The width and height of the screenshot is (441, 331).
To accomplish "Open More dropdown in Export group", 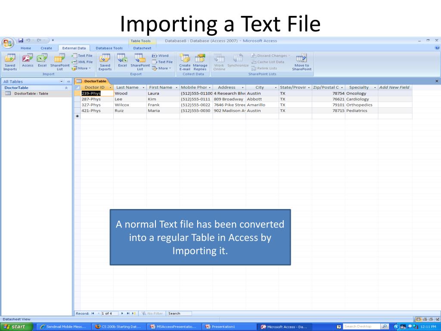I will point(161,69).
